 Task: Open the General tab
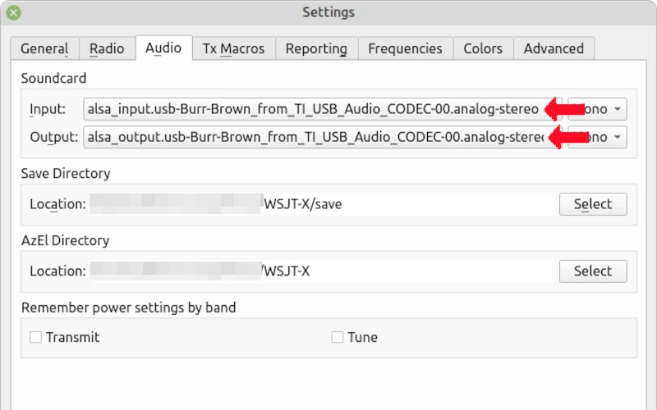[44, 48]
